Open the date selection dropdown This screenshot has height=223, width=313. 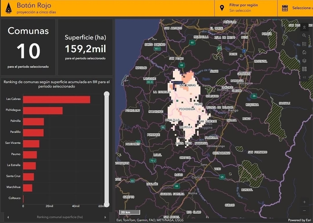pos(302,8)
